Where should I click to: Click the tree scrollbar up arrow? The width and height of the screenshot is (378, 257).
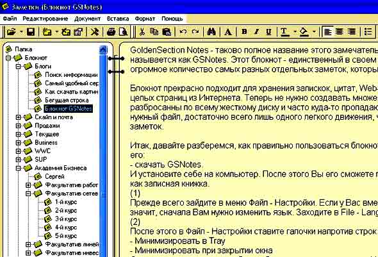click(x=103, y=49)
